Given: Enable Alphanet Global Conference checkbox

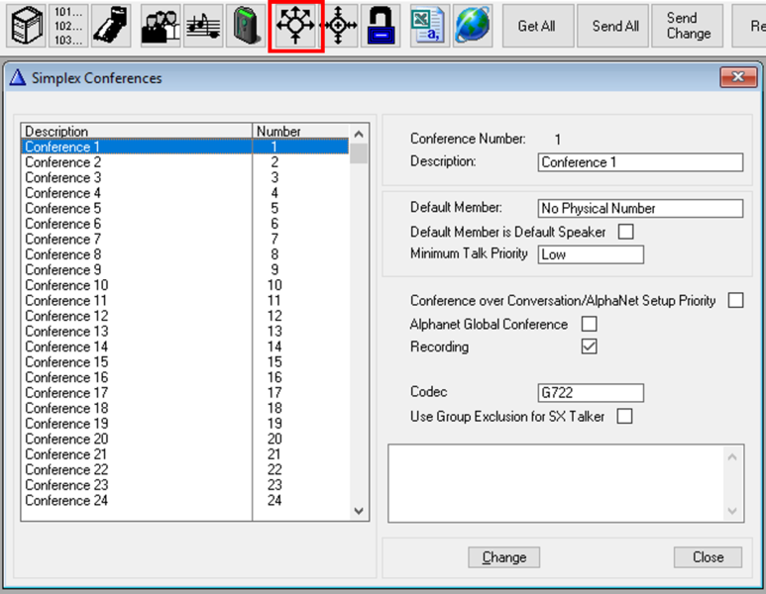Looking at the screenshot, I should click(590, 324).
